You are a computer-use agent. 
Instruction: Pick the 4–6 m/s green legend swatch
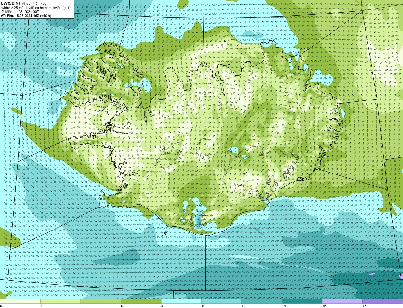pos(101,301)
